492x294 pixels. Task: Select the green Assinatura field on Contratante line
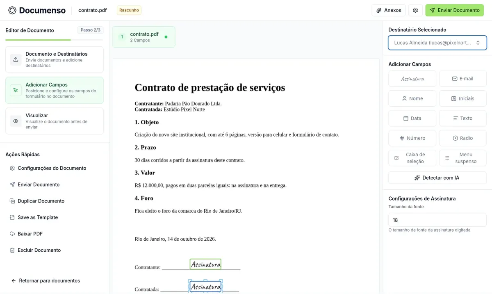pyautogui.click(x=205, y=264)
